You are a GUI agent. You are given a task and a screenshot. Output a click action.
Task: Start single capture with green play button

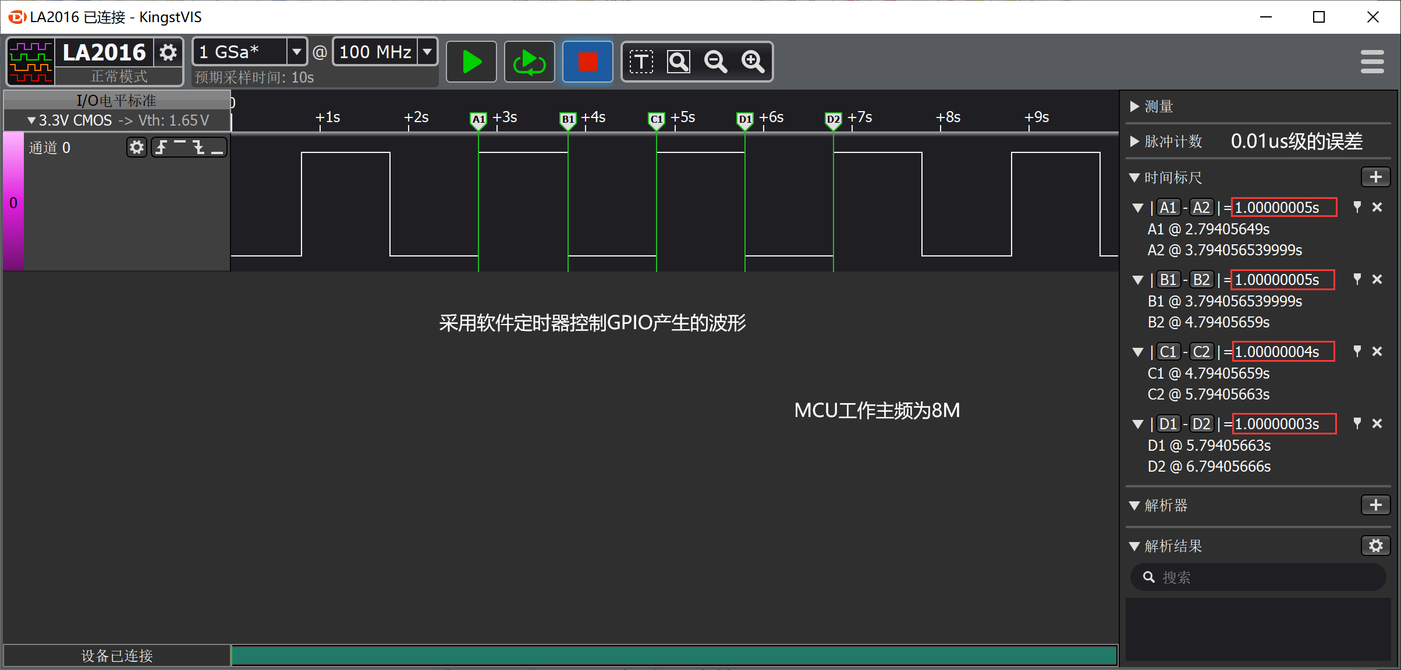coord(471,62)
